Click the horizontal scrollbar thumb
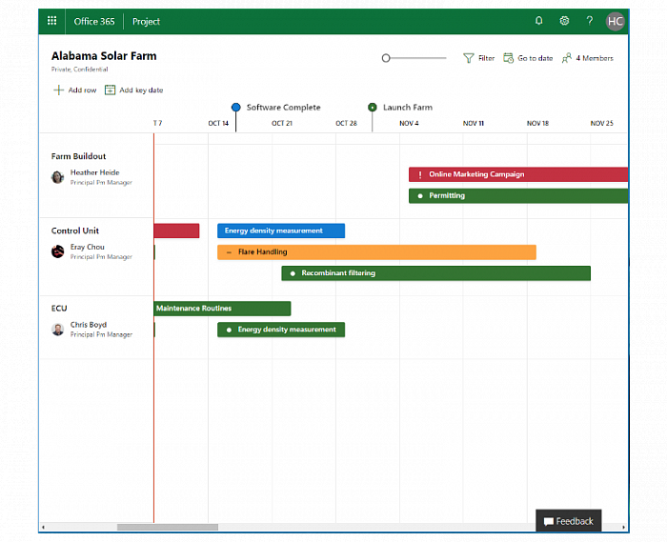This screenshot has height=542, width=667. coord(167,527)
